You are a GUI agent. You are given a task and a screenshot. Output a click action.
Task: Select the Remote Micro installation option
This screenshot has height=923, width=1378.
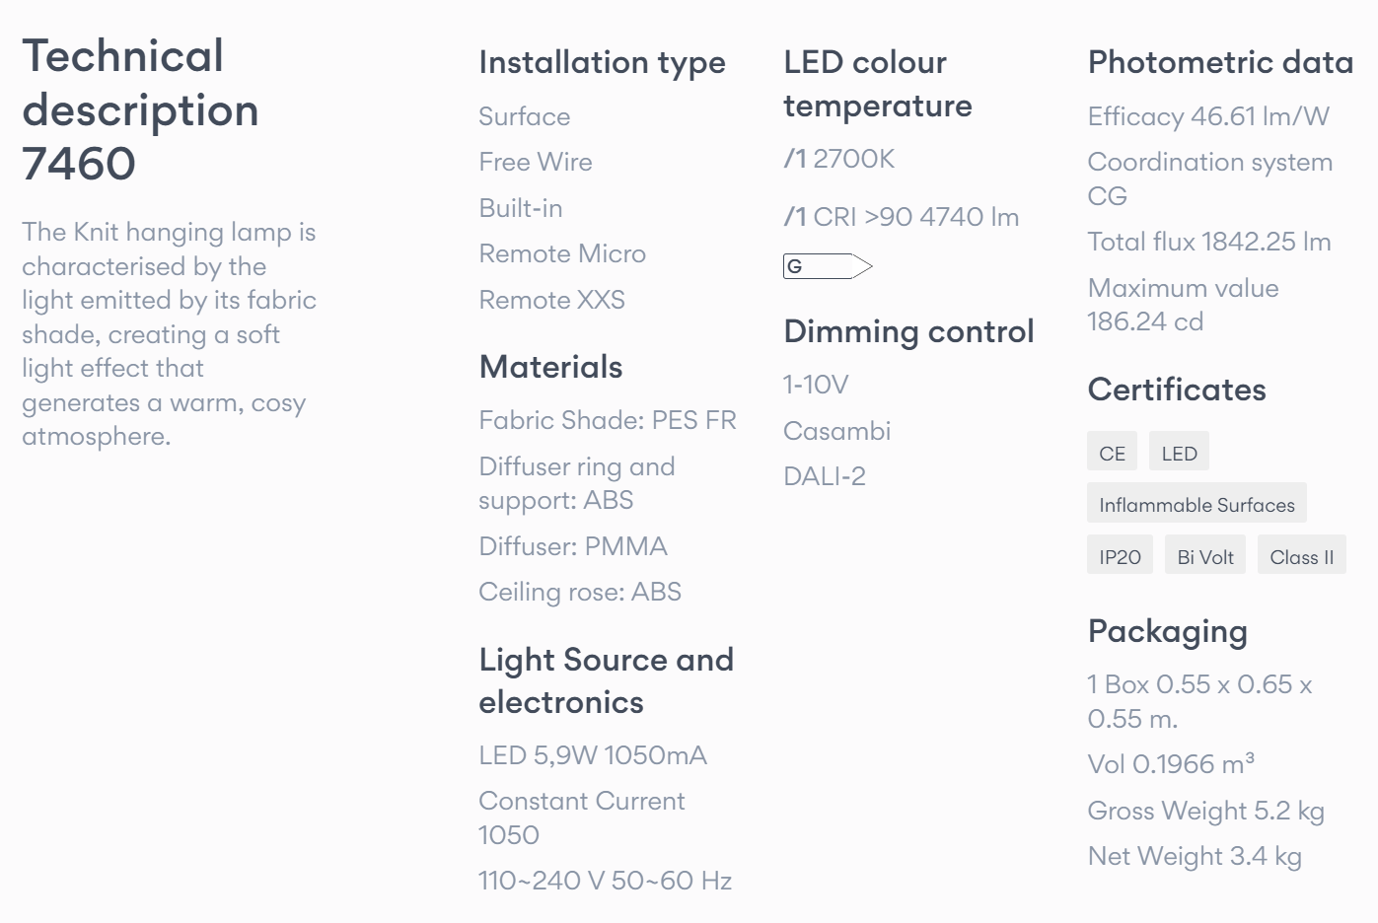562,253
